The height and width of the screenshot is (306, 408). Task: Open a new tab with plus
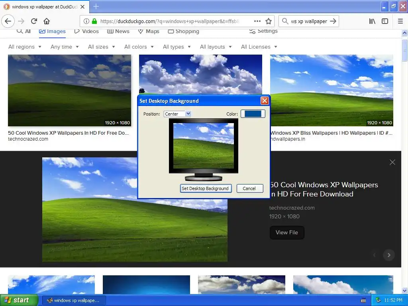pos(96,6)
